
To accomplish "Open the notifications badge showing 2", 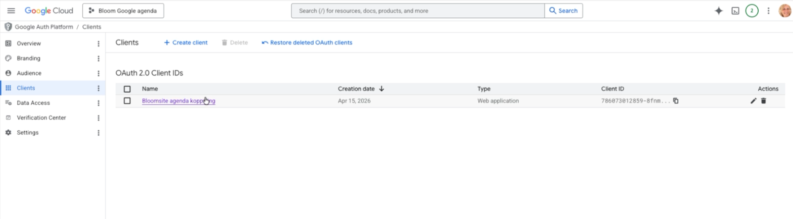I will (751, 11).
